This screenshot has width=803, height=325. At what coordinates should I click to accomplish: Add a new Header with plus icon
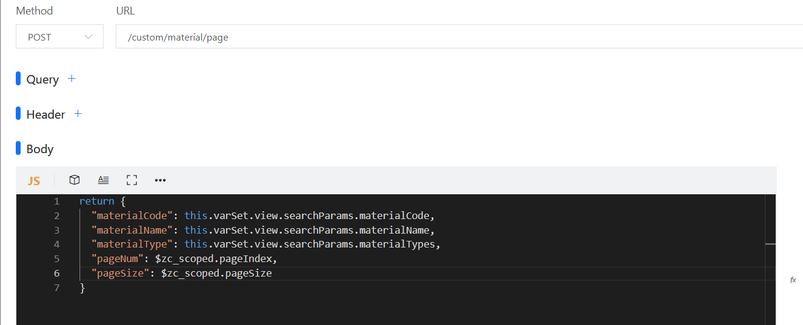coord(78,114)
